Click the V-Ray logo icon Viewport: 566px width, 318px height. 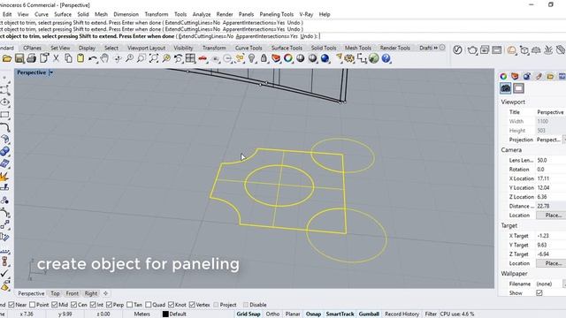pos(457,50)
